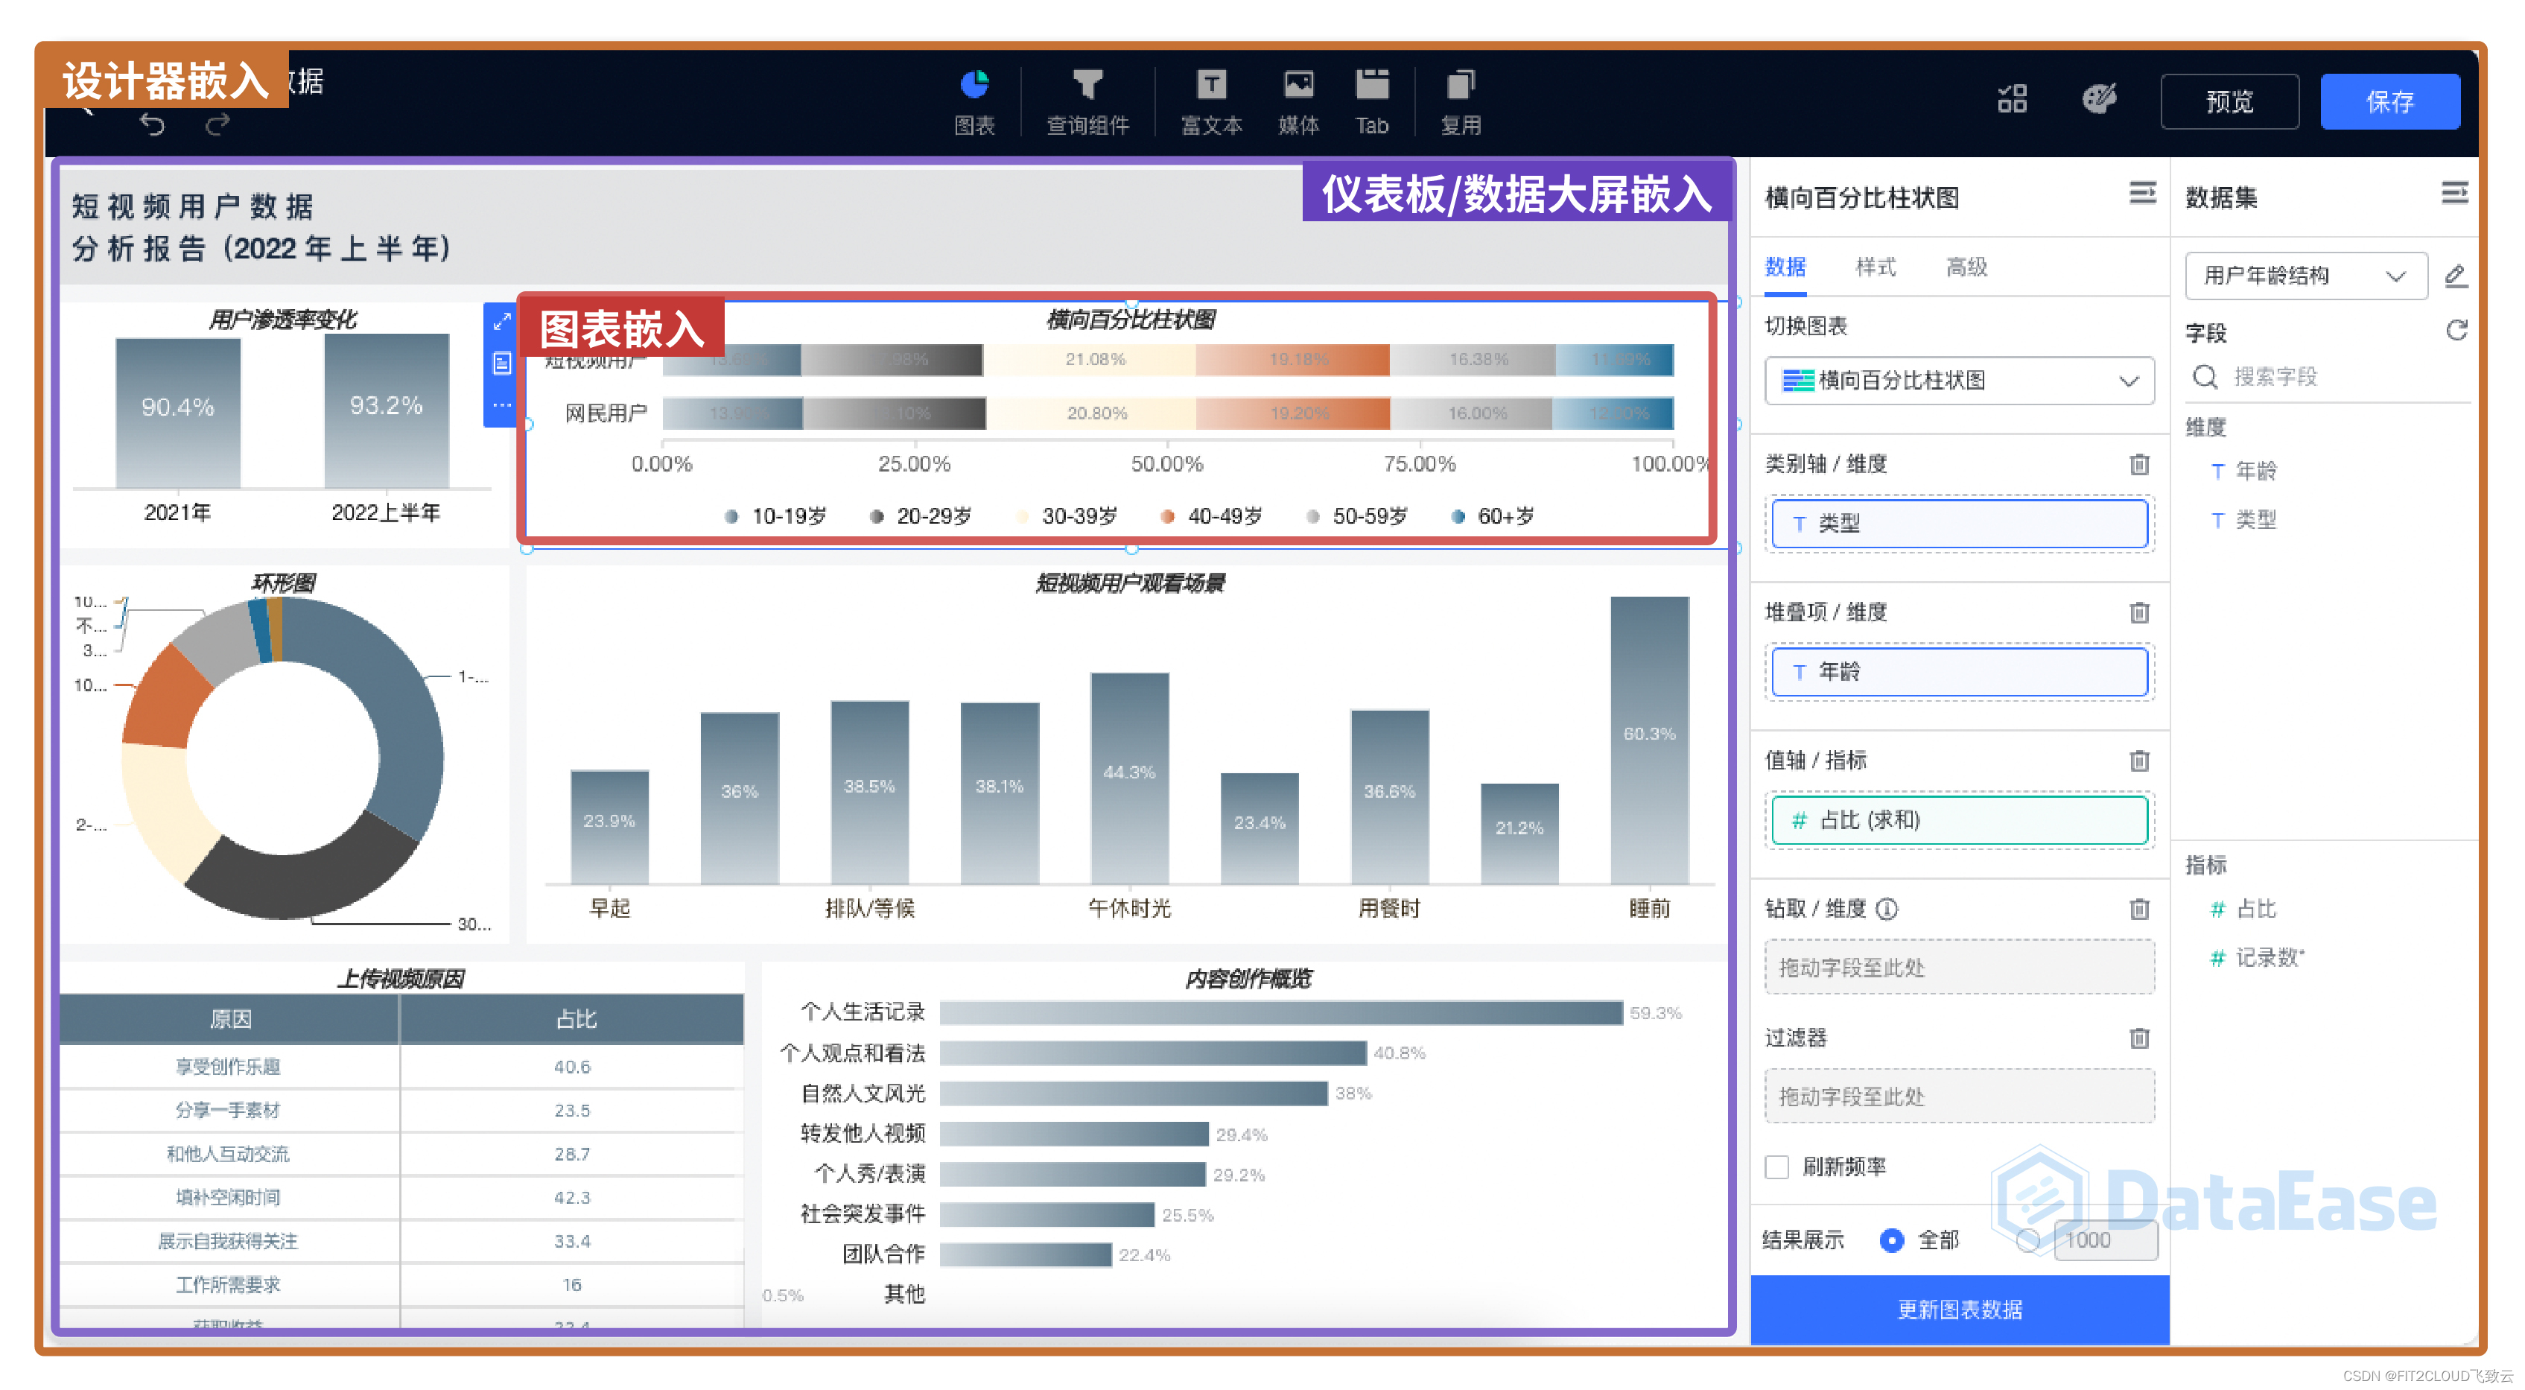Switch to the 样式 (Style) tab
This screenshot has width=2525, height=1390.
tap(1878, 264)
